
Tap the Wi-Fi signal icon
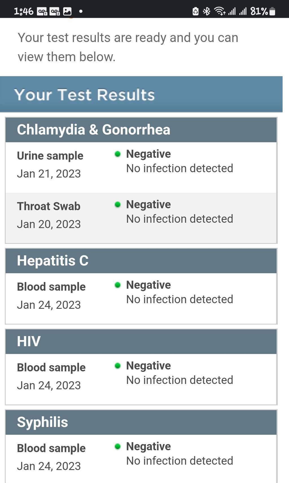click(x=220, y=11)
